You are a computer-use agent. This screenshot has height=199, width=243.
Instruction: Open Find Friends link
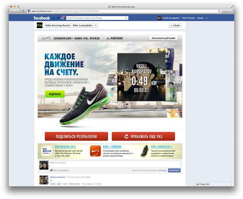188,18
